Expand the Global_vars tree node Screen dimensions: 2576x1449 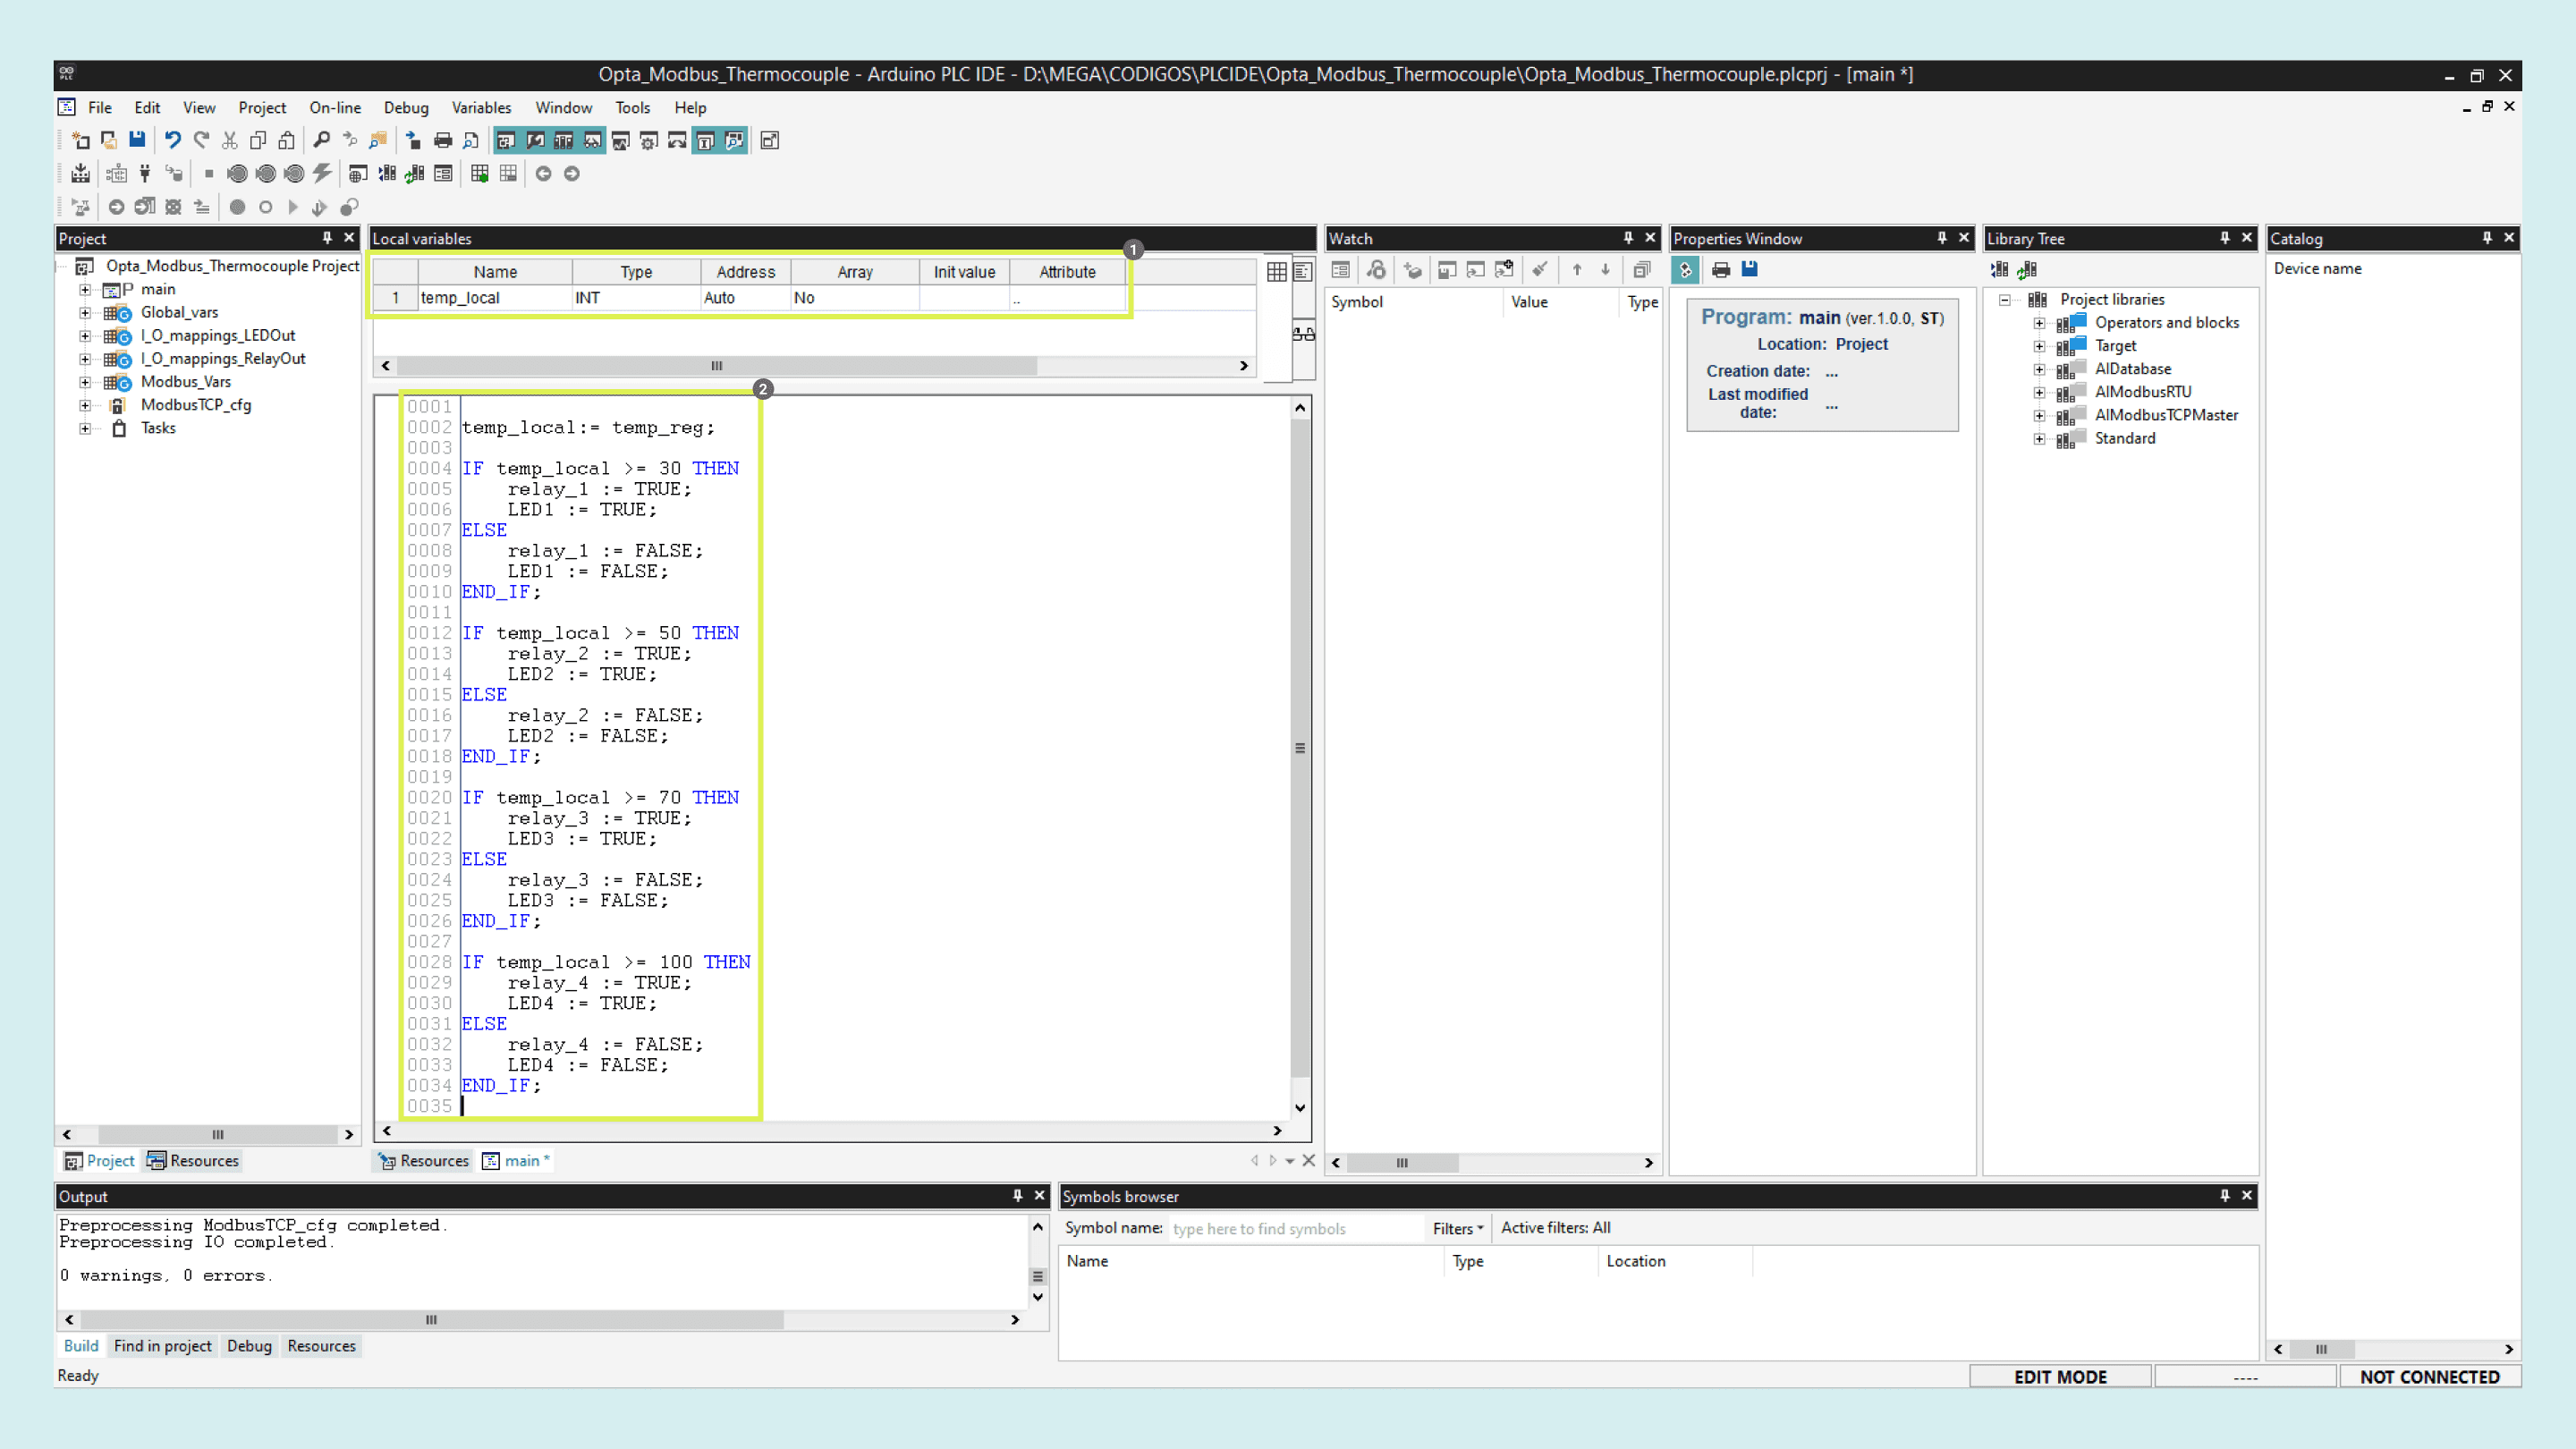85,312
